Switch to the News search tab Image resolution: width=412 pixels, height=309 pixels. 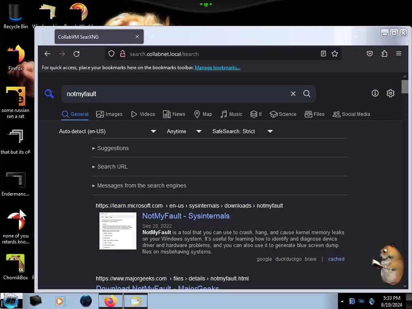[174, 114]
